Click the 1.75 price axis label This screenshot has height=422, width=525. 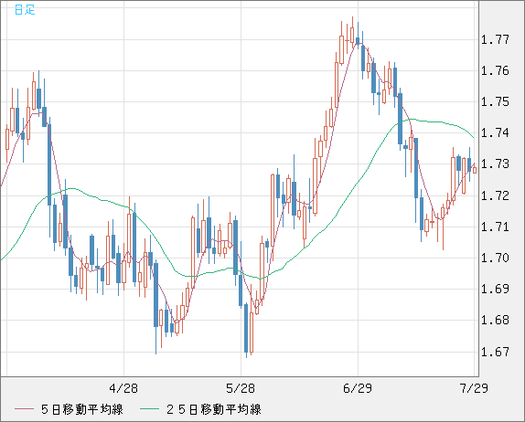coord(495,102)
